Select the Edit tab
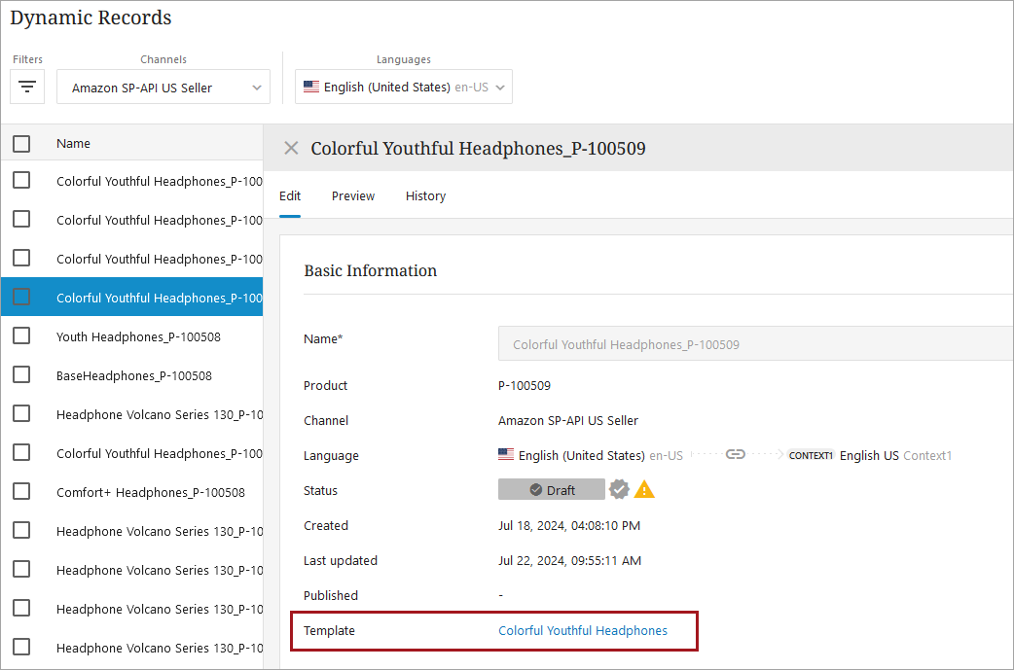The image size is (1014, 670). pyautogui.click(x=290, y=195)
